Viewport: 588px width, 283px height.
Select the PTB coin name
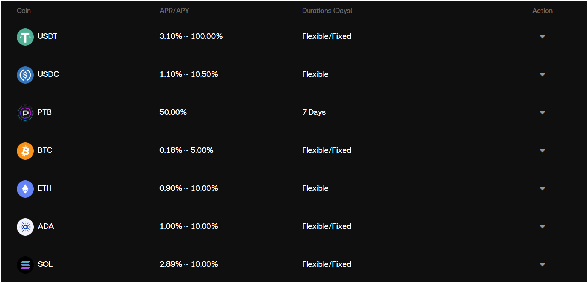point(45,112)
